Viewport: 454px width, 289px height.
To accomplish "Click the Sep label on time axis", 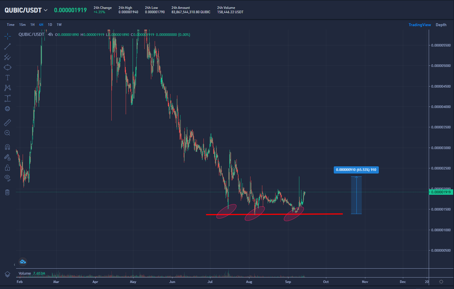I will (288, 282).
